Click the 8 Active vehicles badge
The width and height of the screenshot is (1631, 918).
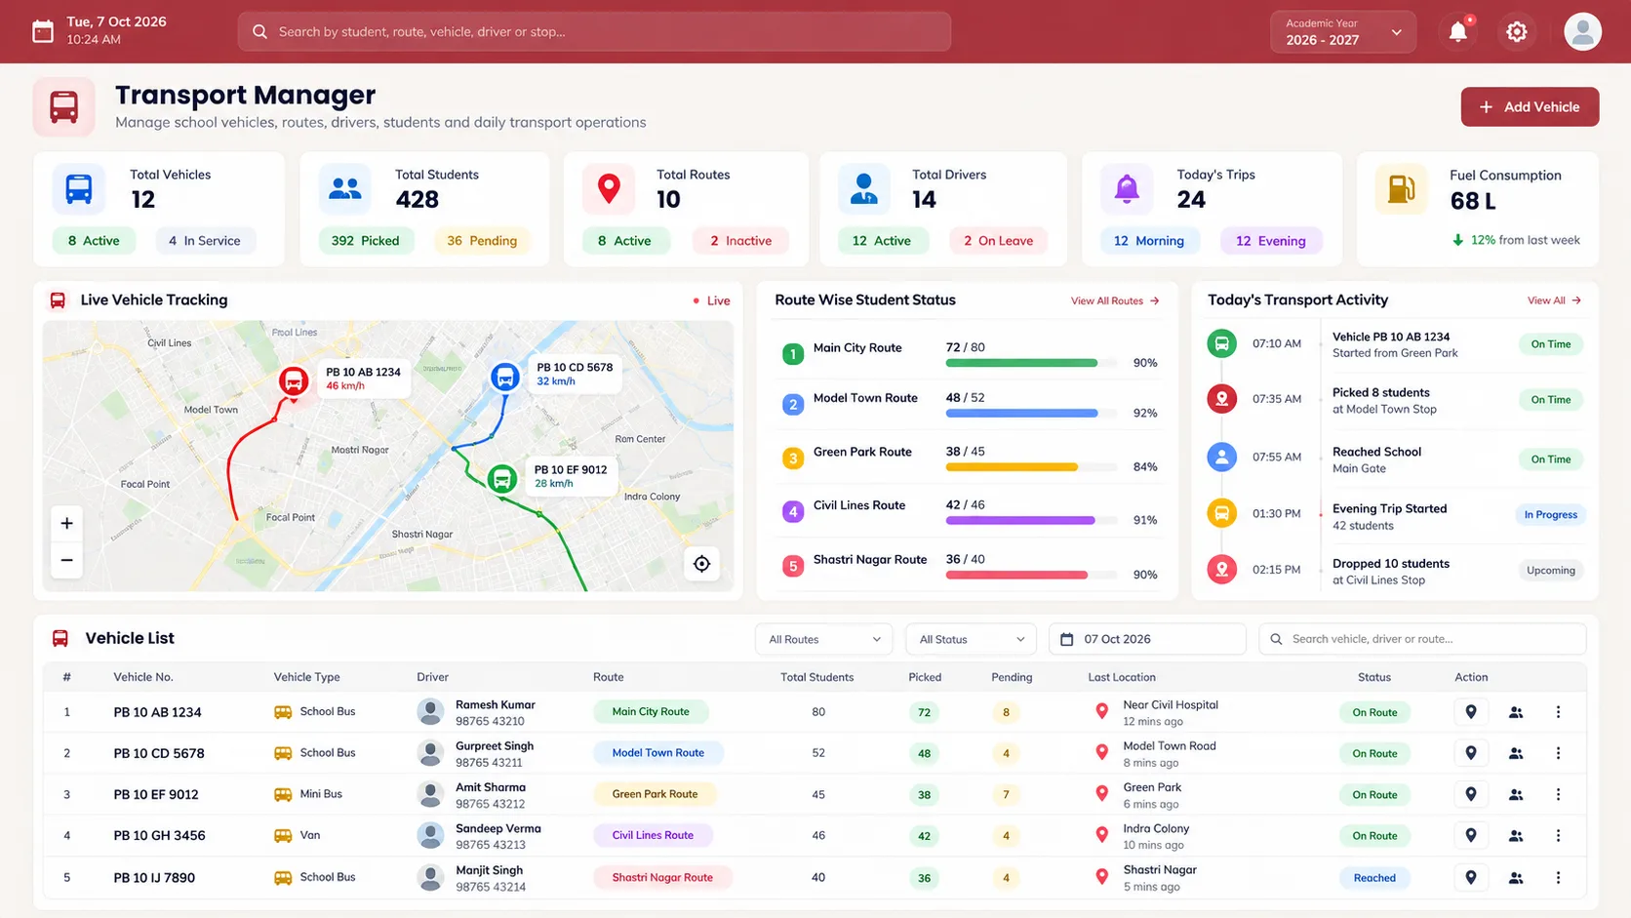[94, 241]
